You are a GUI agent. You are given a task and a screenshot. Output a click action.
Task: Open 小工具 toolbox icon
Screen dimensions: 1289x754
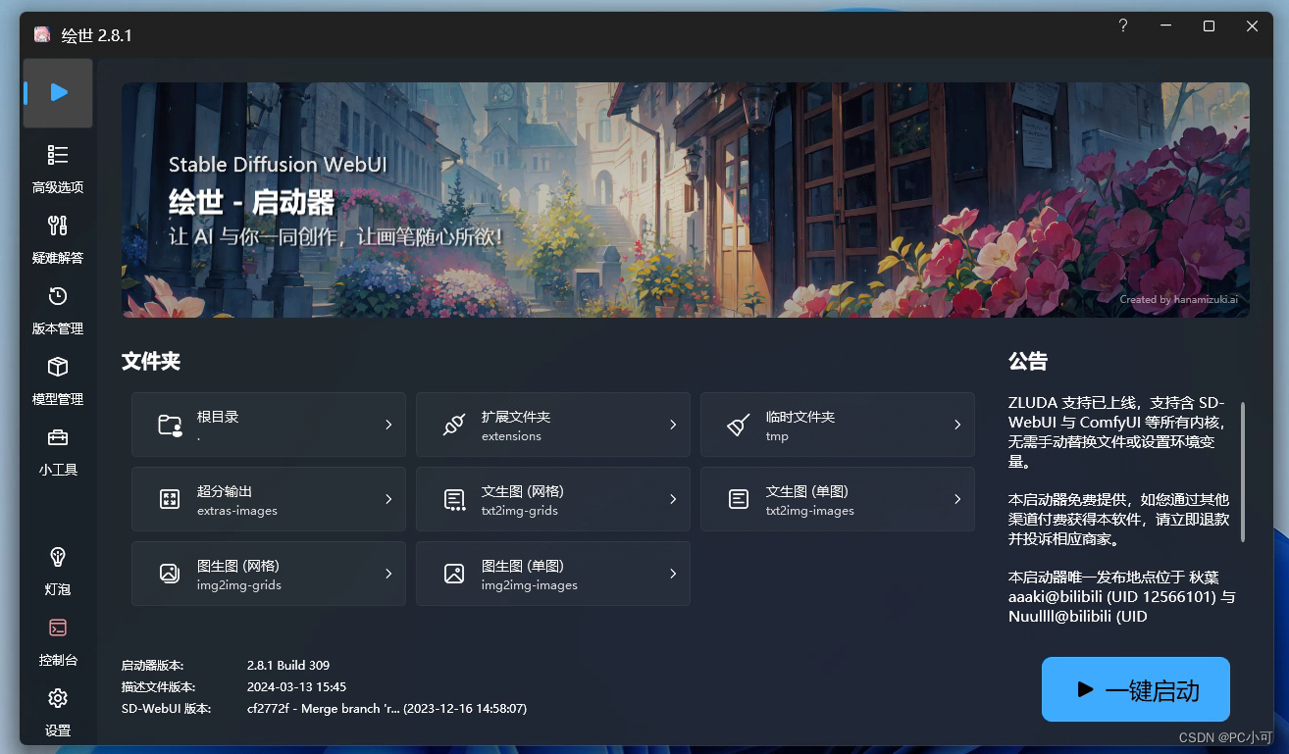point(58,437)
